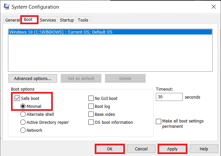Close the System Configuration dialog

(213, 6)
